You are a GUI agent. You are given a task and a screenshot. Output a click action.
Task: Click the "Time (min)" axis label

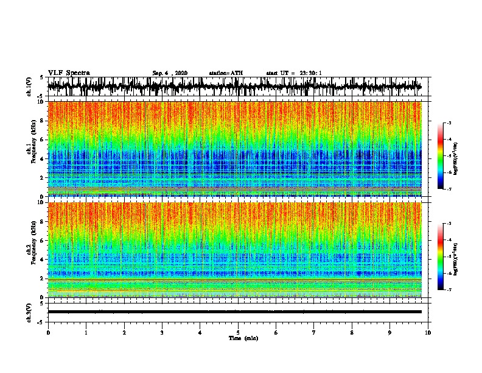tap(243, 338)
